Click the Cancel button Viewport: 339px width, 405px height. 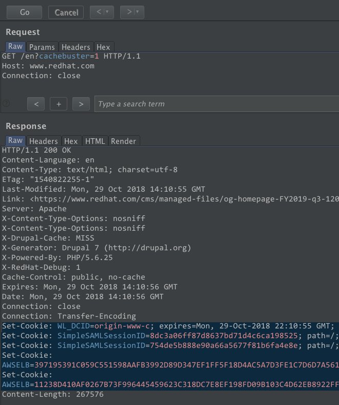point(66,12)
